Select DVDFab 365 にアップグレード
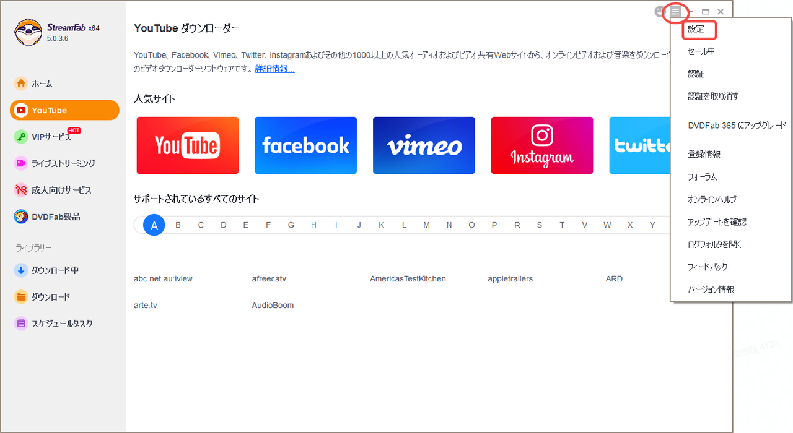The width and height of the screenshot is (793, 433). click(x=737, y=126)
